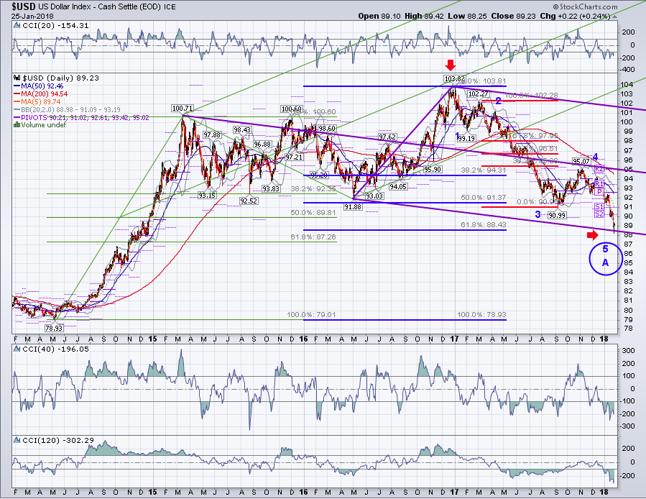Select the Low 88.25 value in header
Screen dimensions: 646x499
point(467,17)
